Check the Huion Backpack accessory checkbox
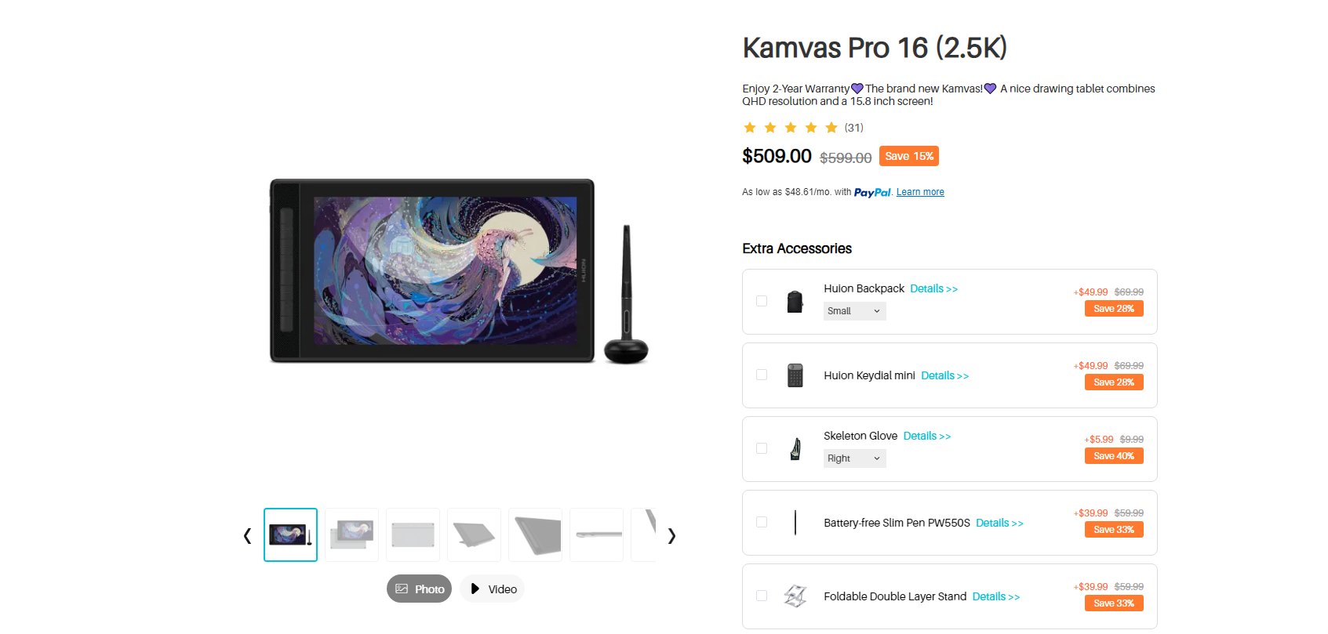The height and width of the screenshot is (634, 1328). tap(762, 301)
